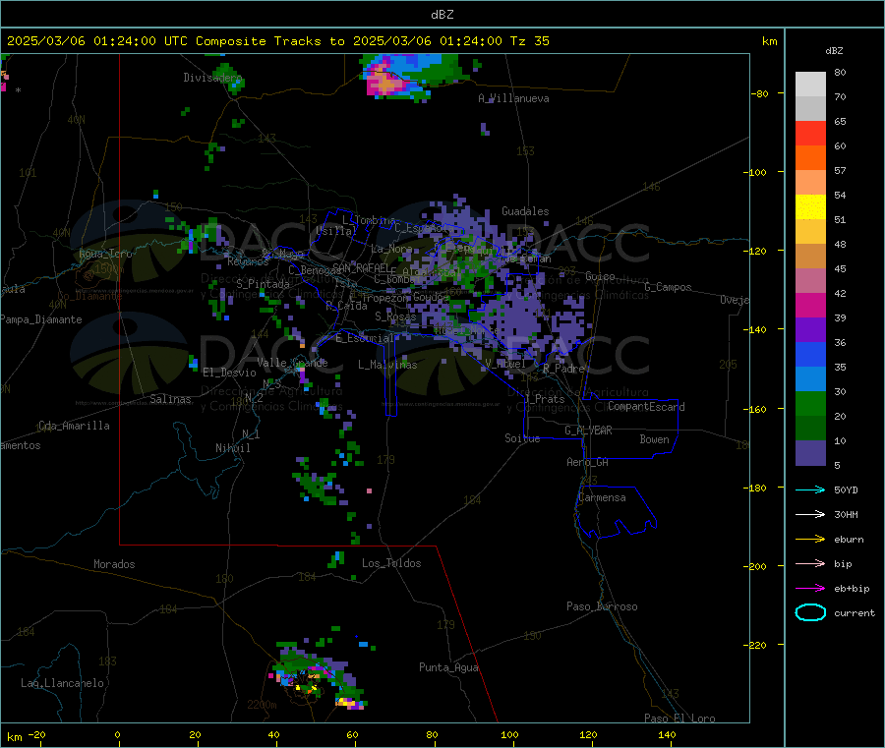Click the 'Nihuil' place label
The width and height of the screenshot is (885, 748).
(232, 448)
